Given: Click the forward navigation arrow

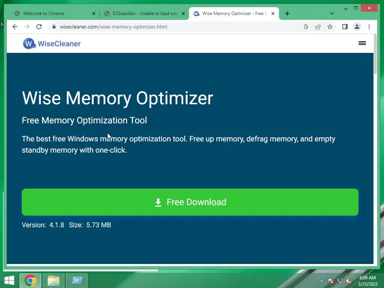Looking at the screenshot, I should [x=27, y=27].
